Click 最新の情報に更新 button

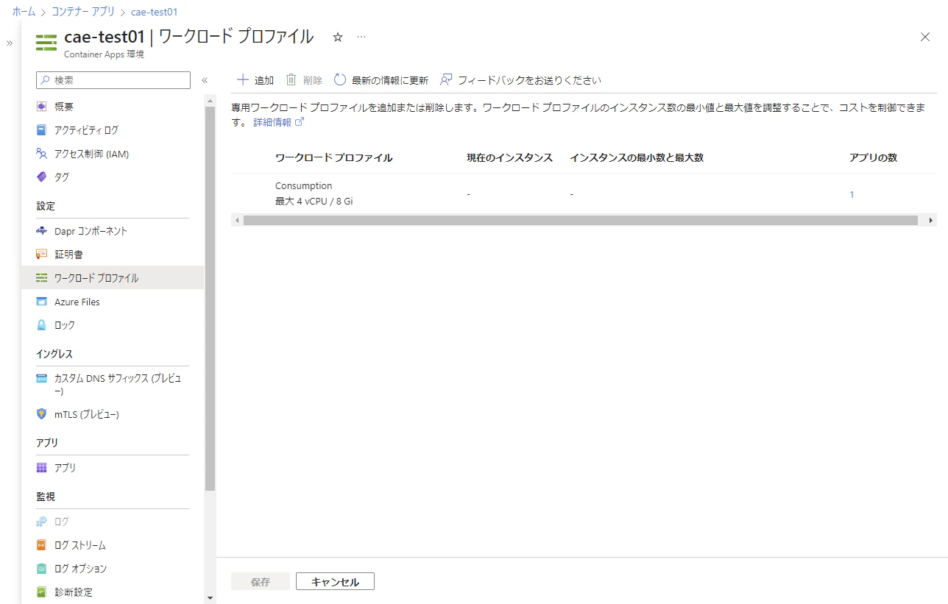(x=381, y=80)
